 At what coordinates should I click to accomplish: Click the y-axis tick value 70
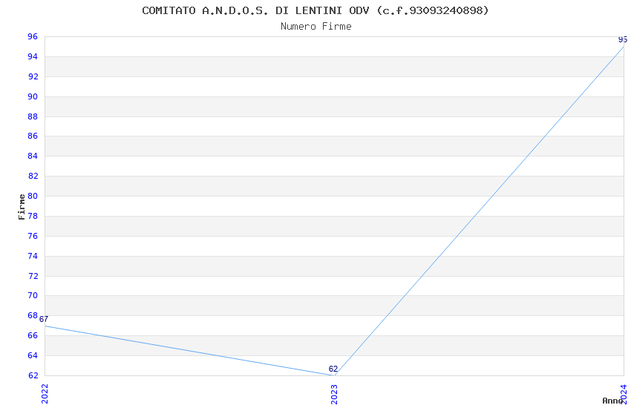(x=33, y=295)
